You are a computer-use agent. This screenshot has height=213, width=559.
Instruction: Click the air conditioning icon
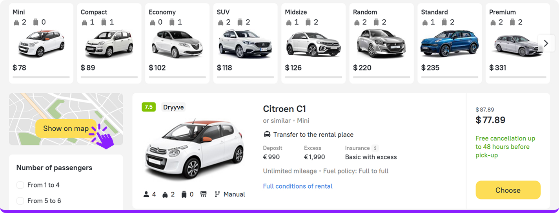(x=203, y=194)
